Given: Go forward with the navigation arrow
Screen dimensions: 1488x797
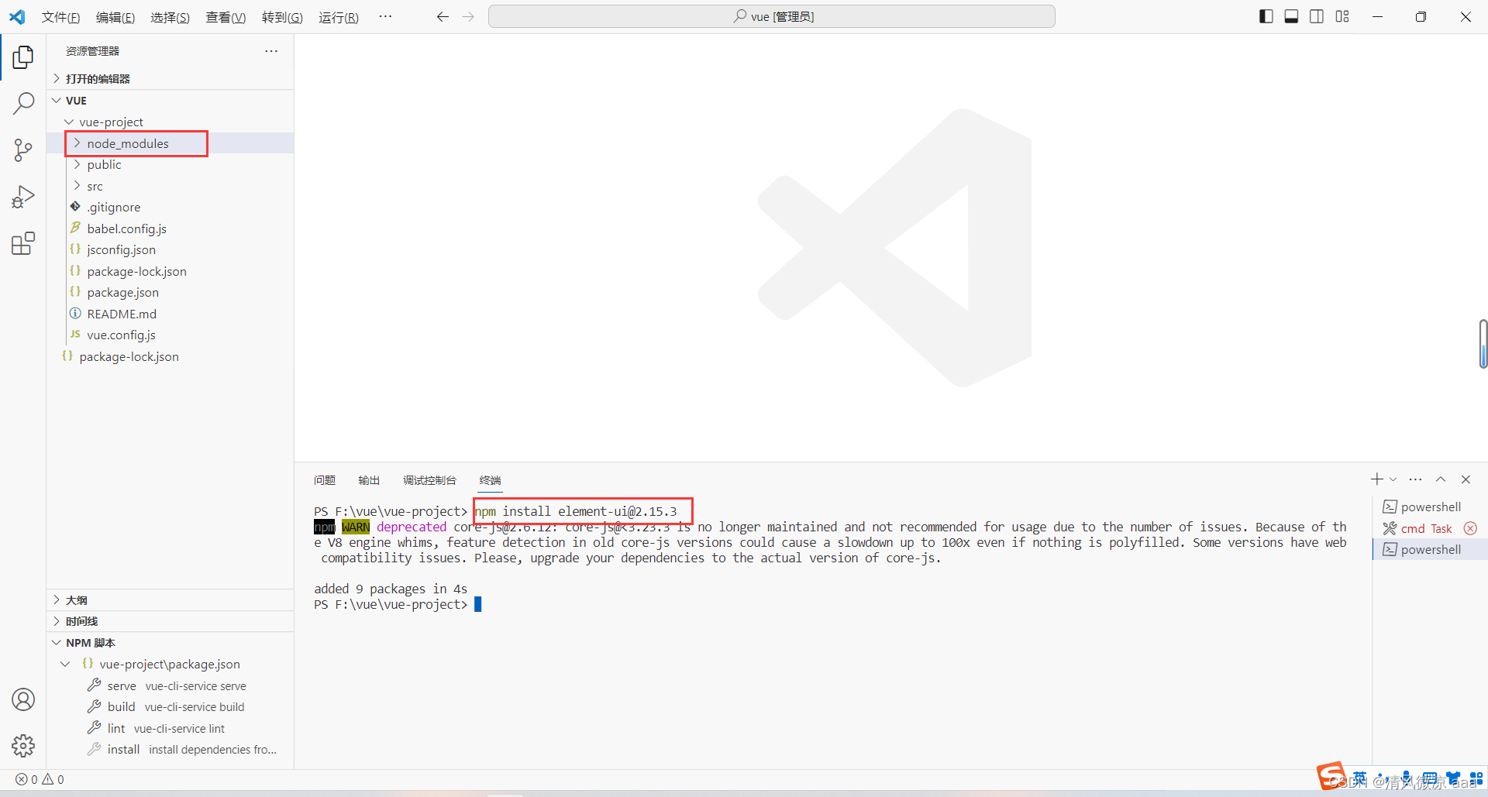Looking at the screenshot, I should 468,16.
